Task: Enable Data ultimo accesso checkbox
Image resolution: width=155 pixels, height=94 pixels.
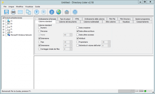Action: [77, 35]
